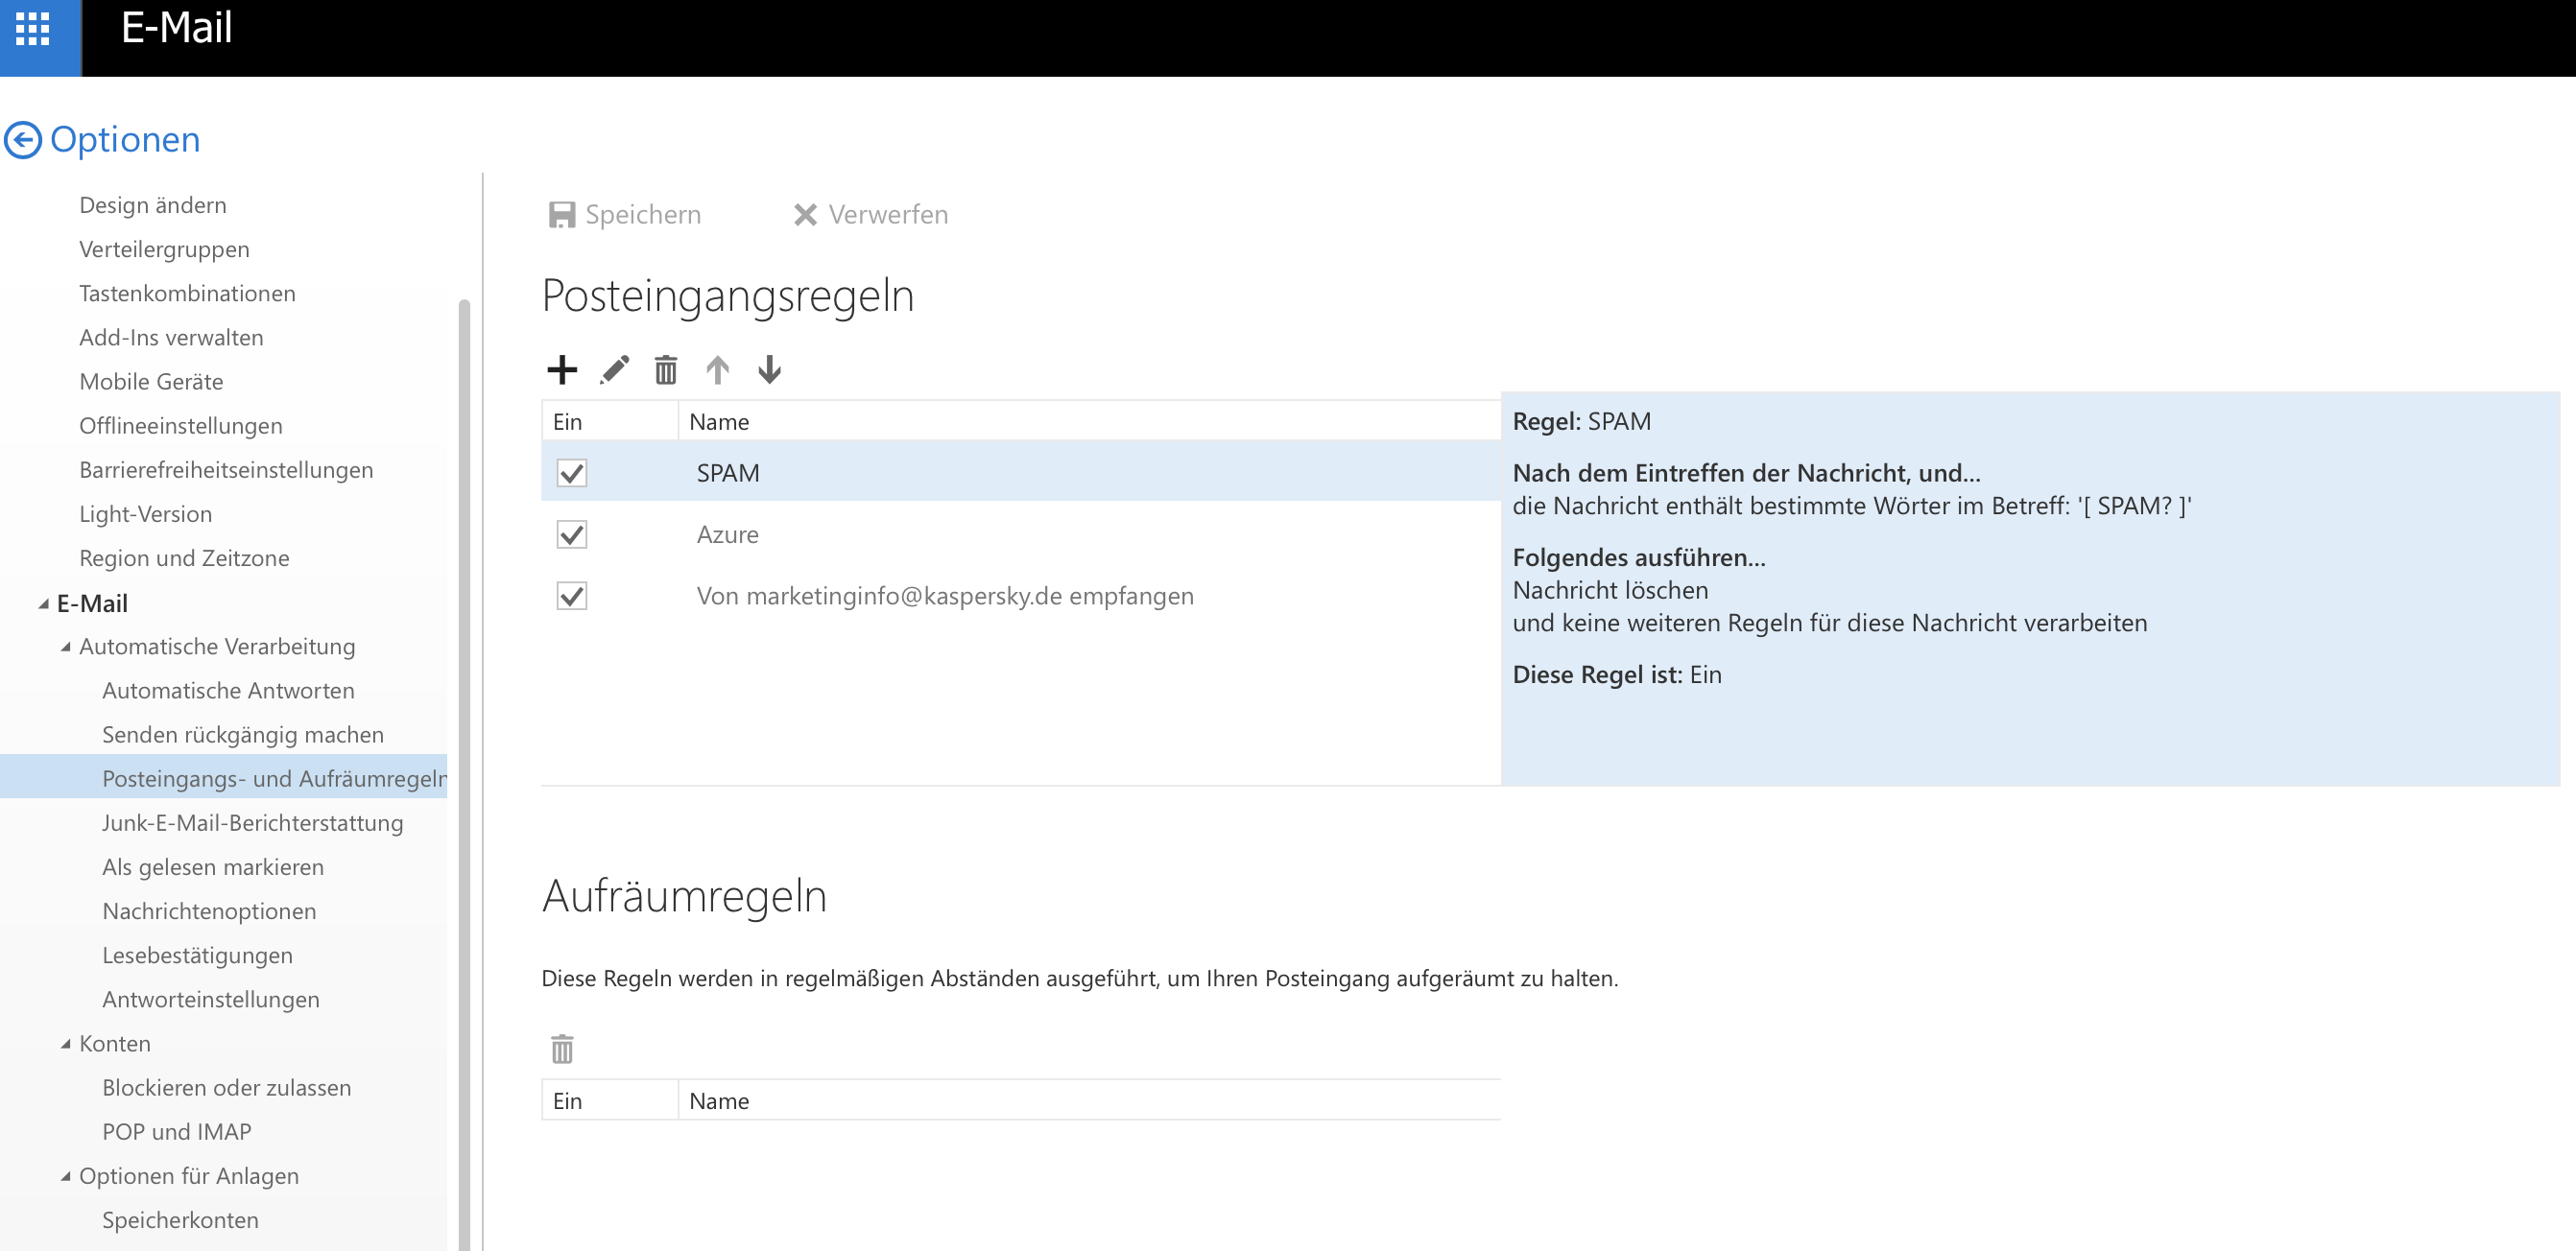Open Als gelesen markieren settings
The width and height of the screenshot is (2576, 1251).
click(213, 867)
